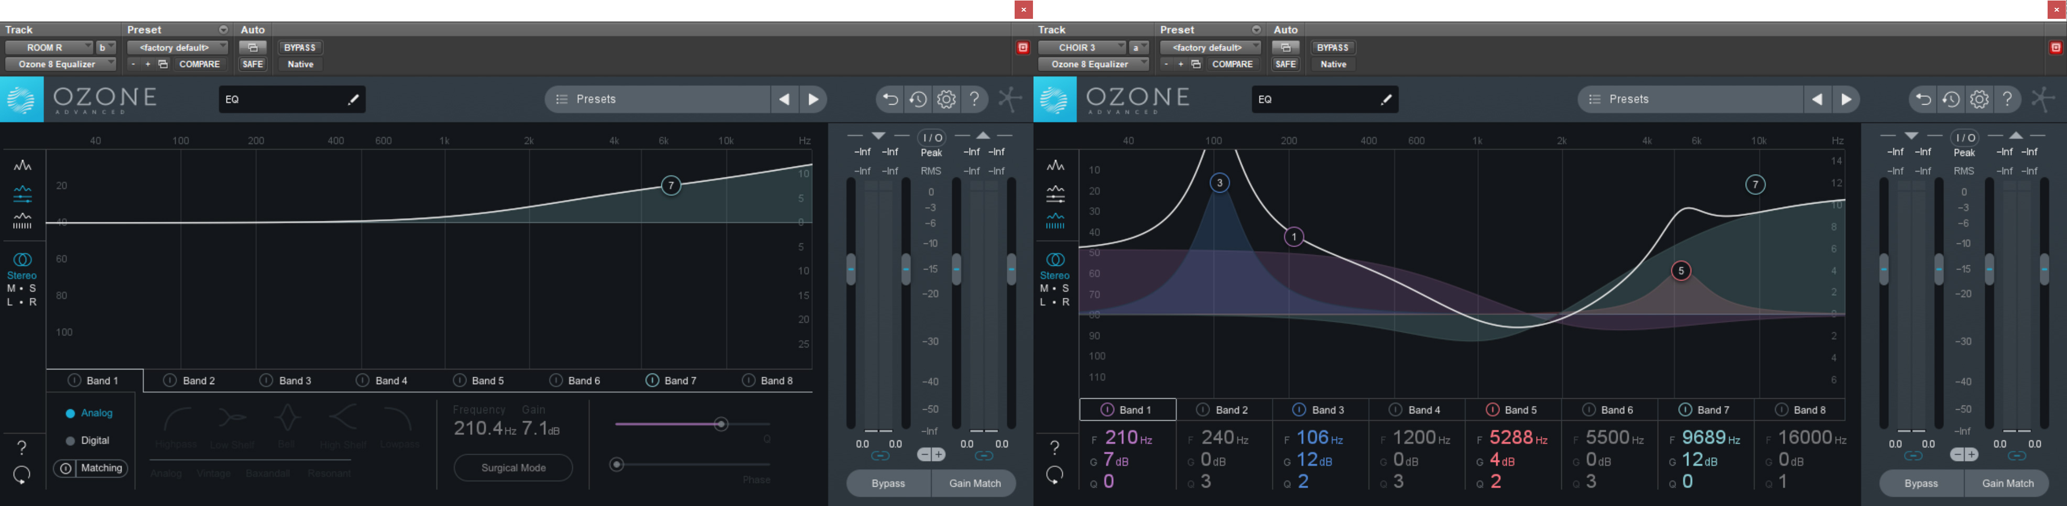Toggle Band 2 power in ROOM R window
Viewport: 2067px width, 506px height.
[x=170, y=380]
